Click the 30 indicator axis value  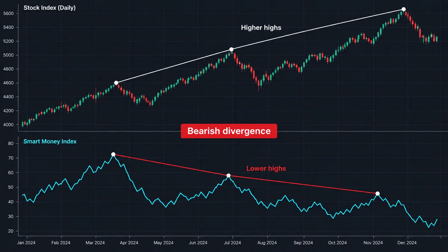(x=11, y=216)
